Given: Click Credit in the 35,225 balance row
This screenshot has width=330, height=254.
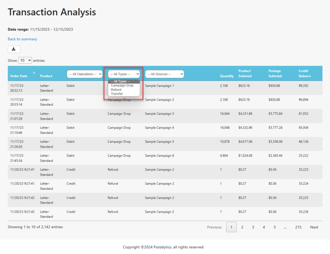Looking at the screenshot, I should (x=71, y=198).
